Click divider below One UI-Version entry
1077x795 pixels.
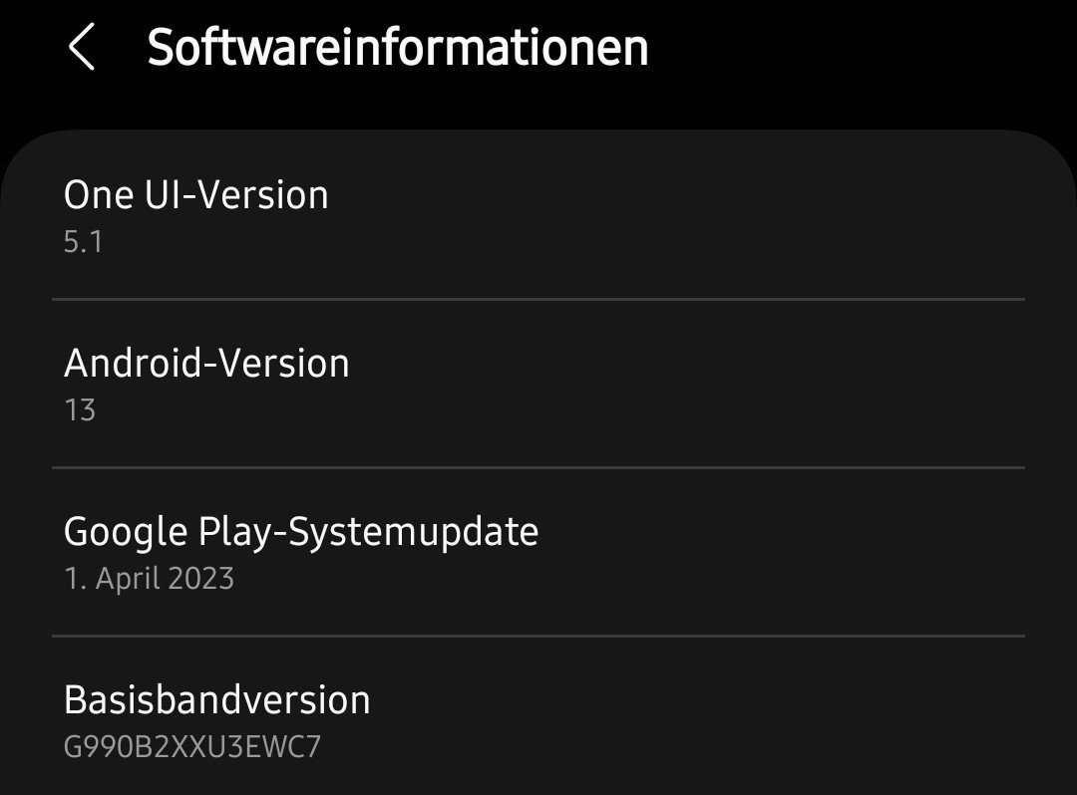(538, 298)
